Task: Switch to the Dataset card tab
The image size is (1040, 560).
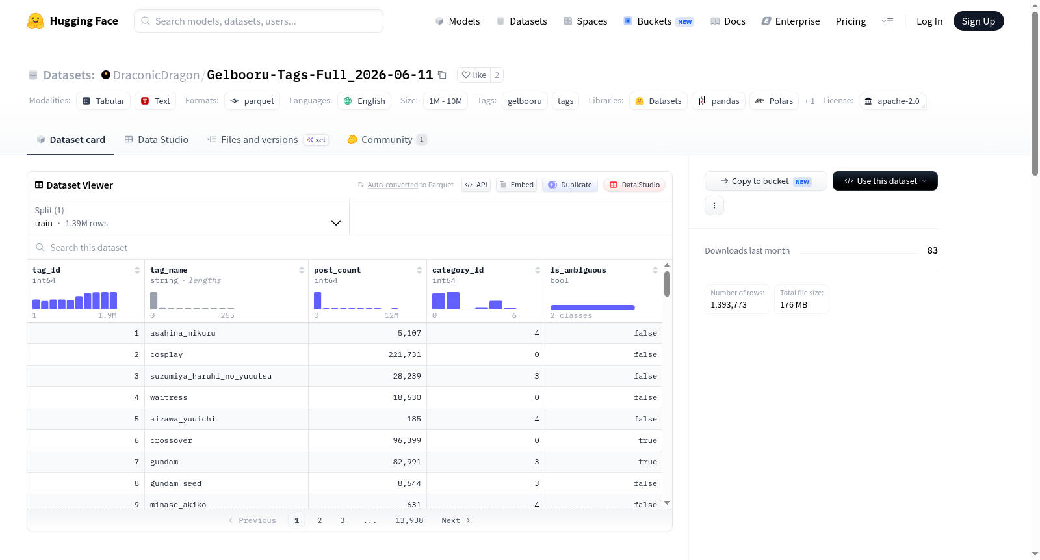Action: 70,140
